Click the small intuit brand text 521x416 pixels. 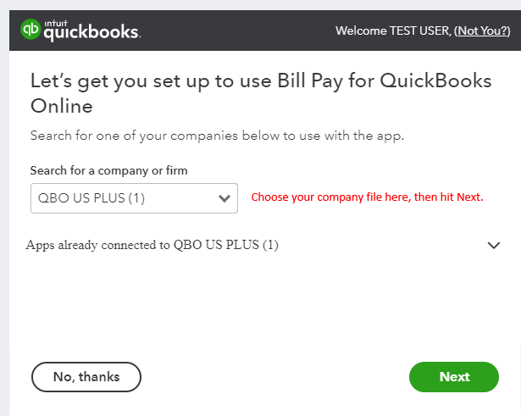(56, 23)
